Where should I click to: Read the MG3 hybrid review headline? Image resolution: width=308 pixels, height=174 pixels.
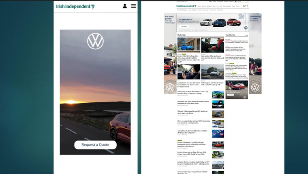188,59
